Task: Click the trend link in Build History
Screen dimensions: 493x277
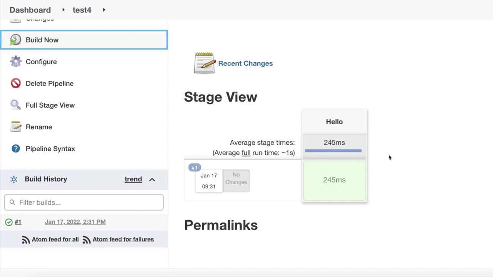Action: click(133, 179)
